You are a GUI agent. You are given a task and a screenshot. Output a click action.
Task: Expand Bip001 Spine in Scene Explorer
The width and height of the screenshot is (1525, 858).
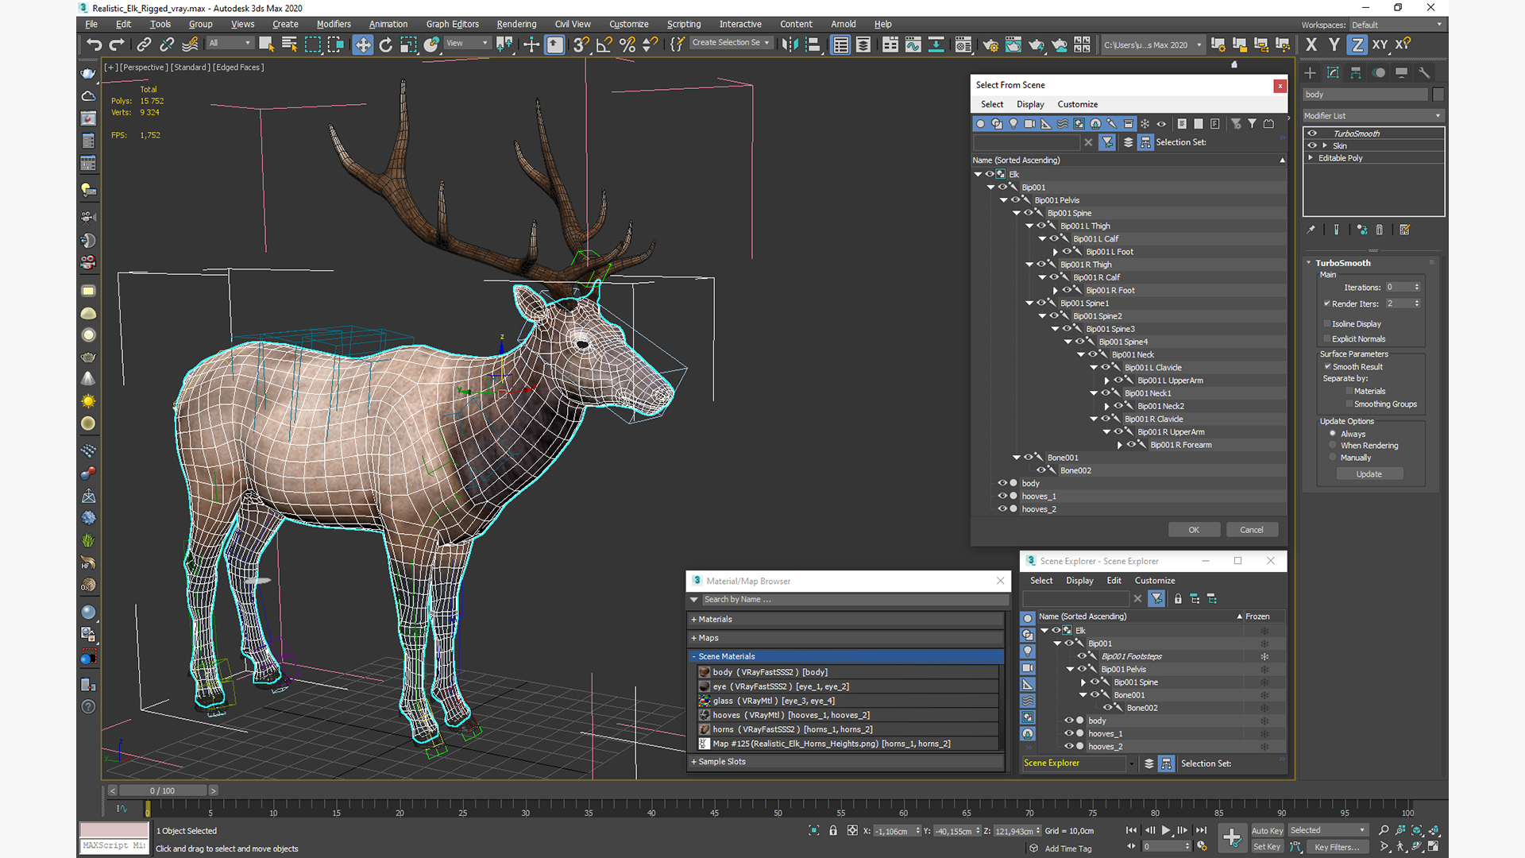(1083, 682)
